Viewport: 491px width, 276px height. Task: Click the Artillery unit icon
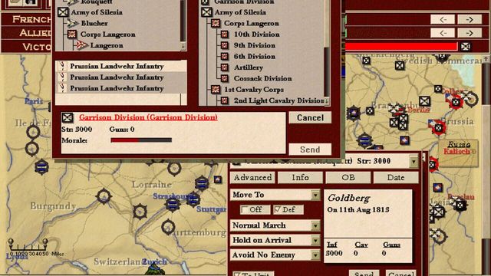click(x=225, y=67)
